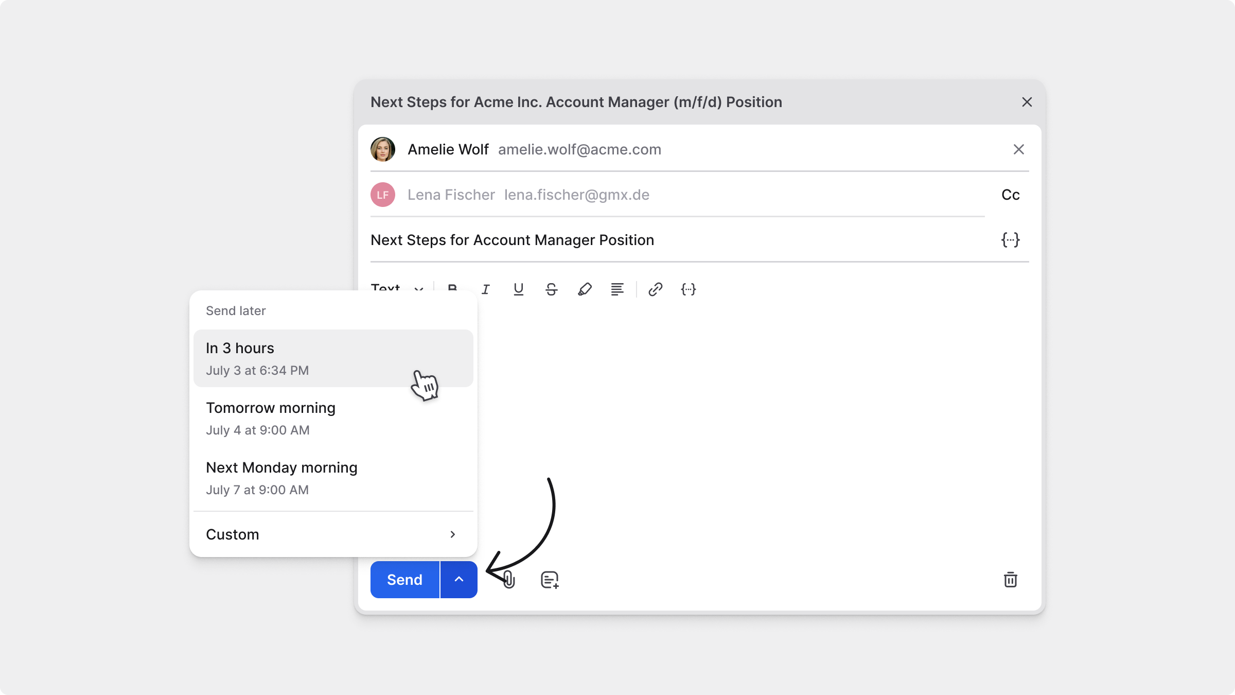This screenshot has height=695, width=1235.
Task: Click the attachment paperclip icon
Action: point(509,580)
